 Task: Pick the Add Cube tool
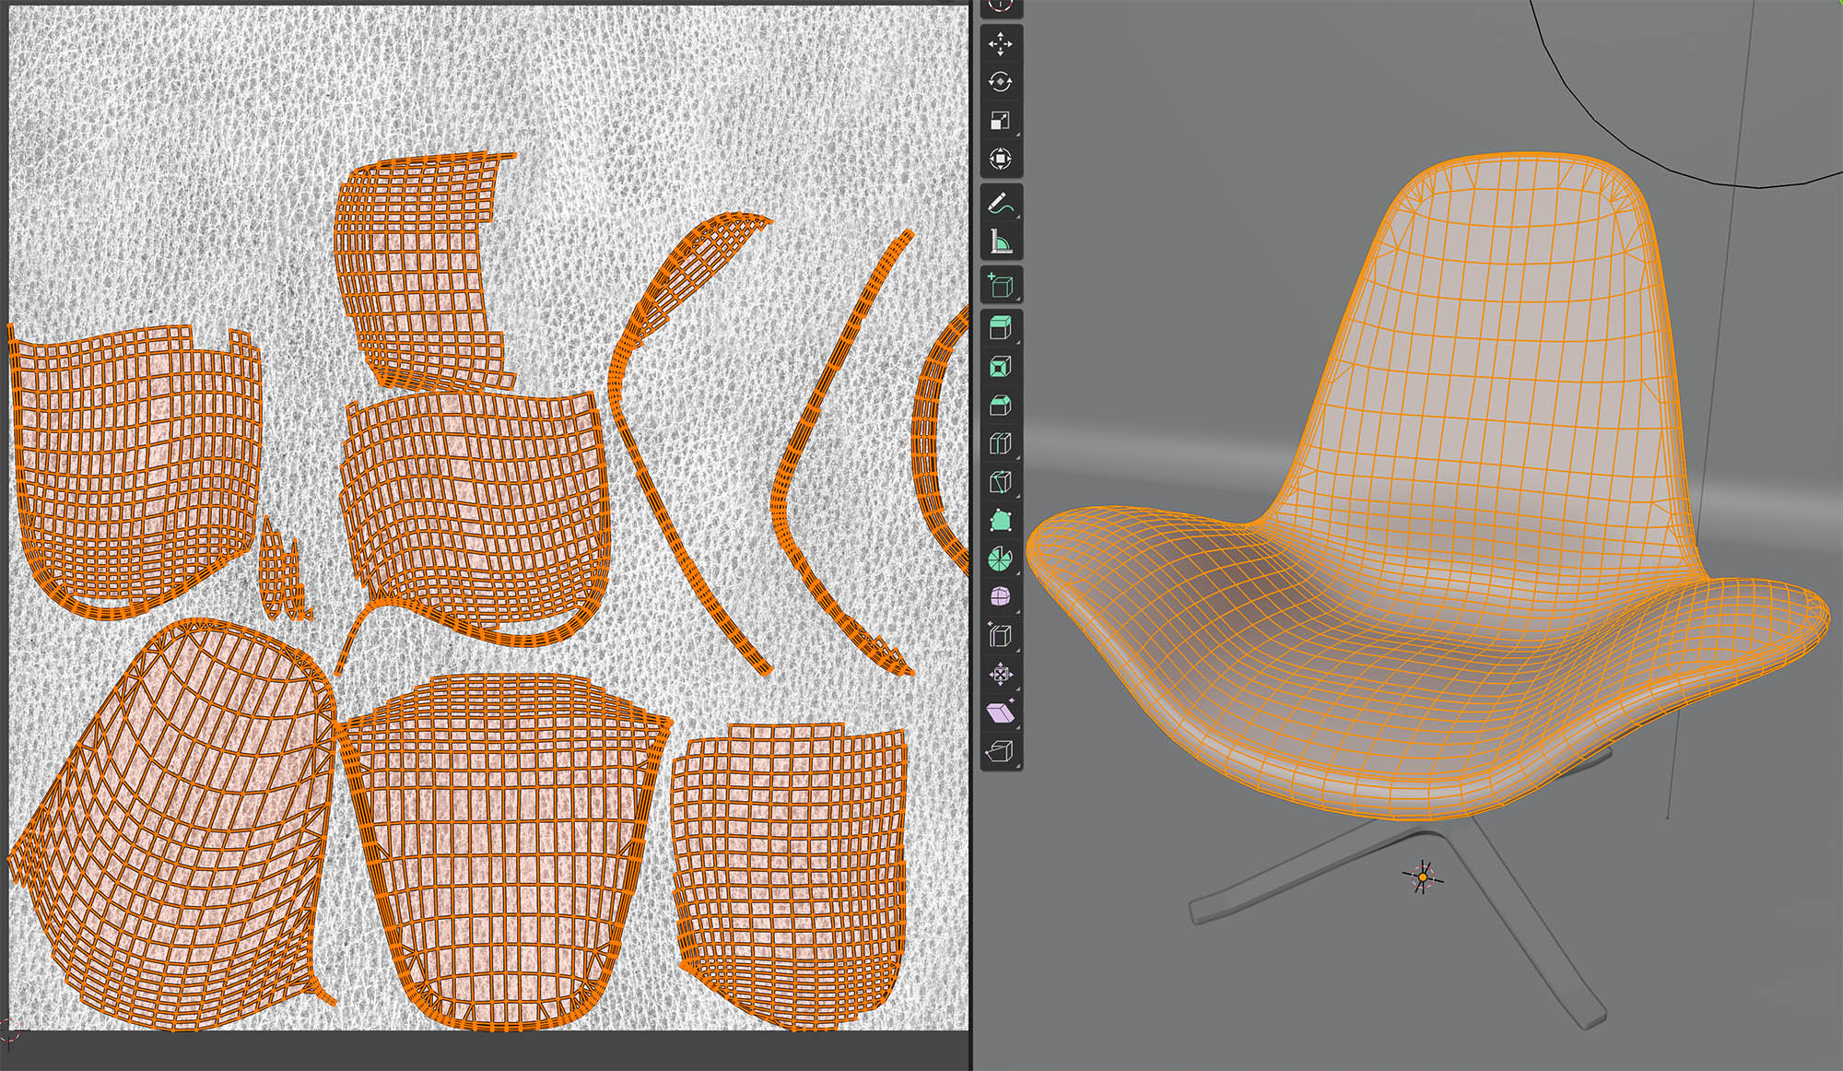[1001, 285]
